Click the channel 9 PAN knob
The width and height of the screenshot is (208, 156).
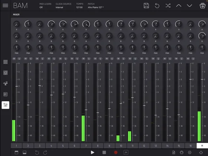(109, 47)
